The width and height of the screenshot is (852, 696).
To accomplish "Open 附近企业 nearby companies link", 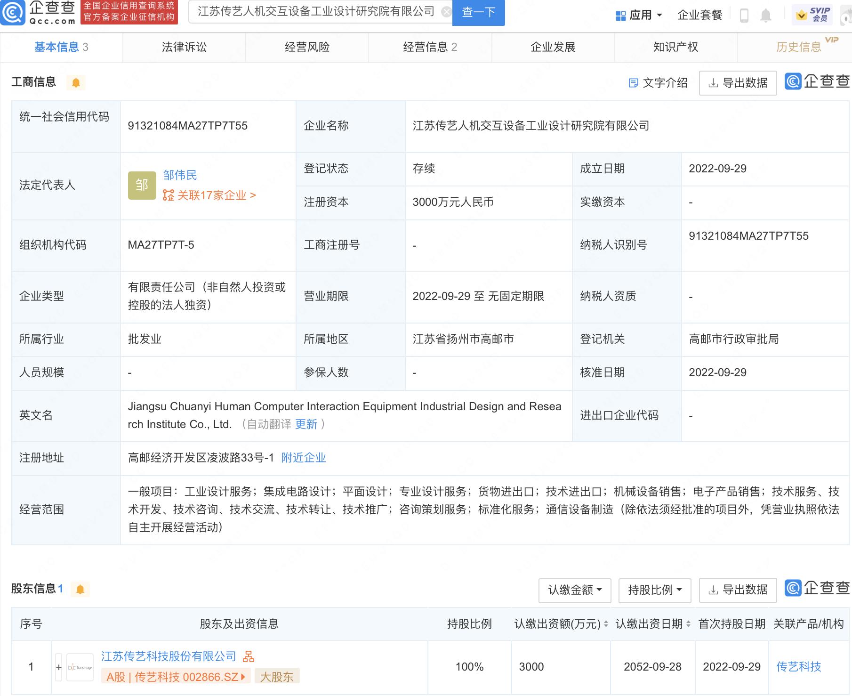I will [x=304, y=458].
